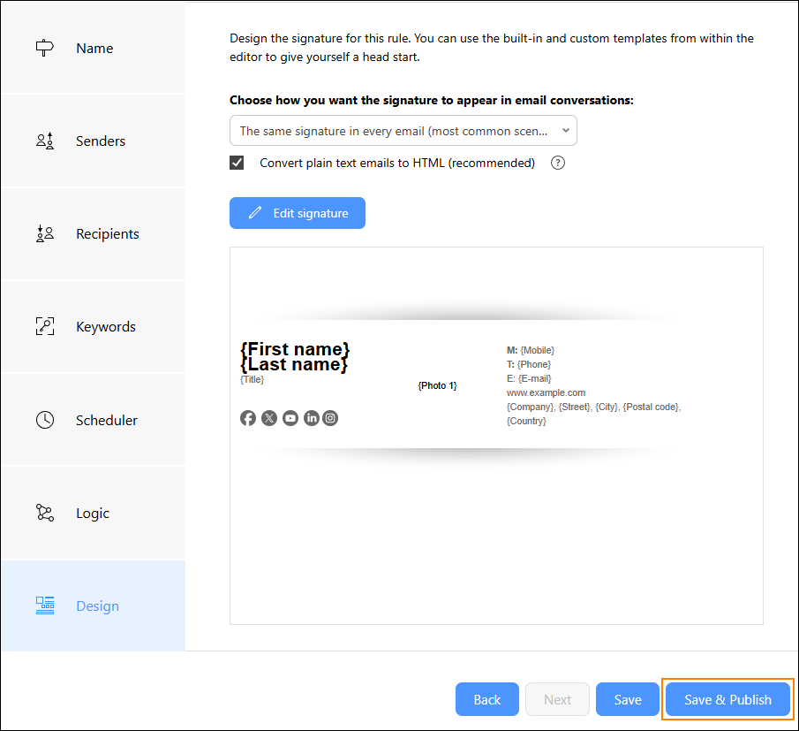The height and width of the screenshot is (731, 799).
Task: Click Save & Publish
Action: pyautogui.click(x=727, y=699)
